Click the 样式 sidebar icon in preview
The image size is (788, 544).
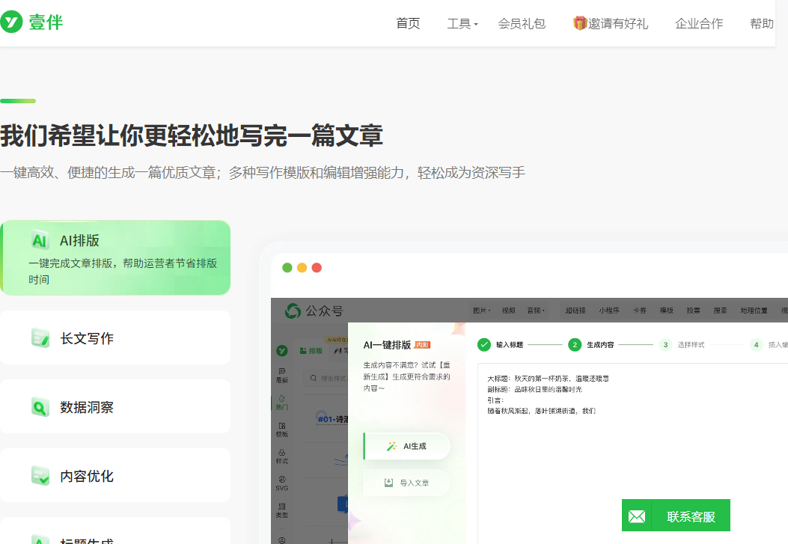click(x=282, y=456)
